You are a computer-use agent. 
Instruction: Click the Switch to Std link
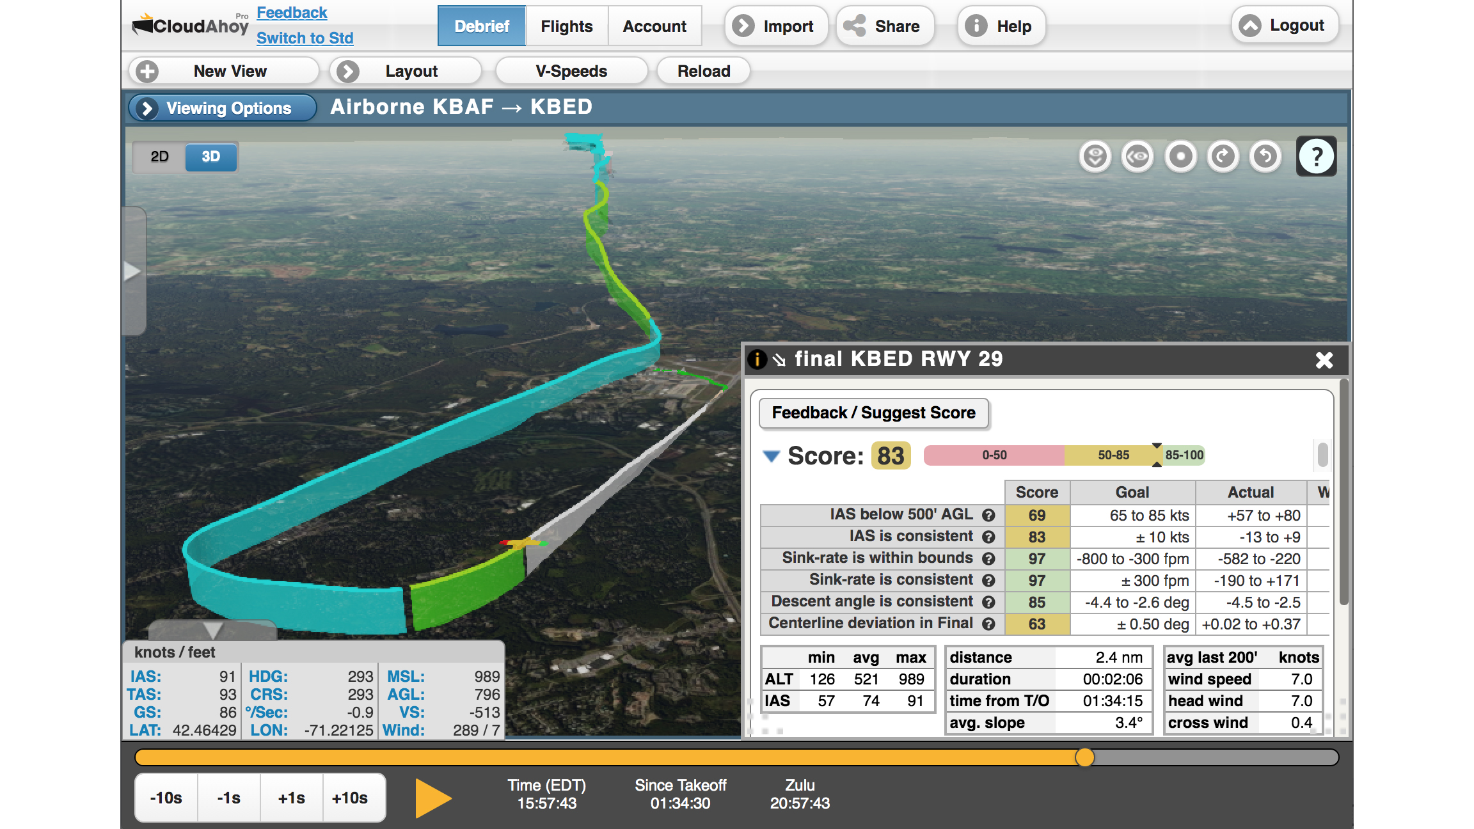click(x=305, y=37)
